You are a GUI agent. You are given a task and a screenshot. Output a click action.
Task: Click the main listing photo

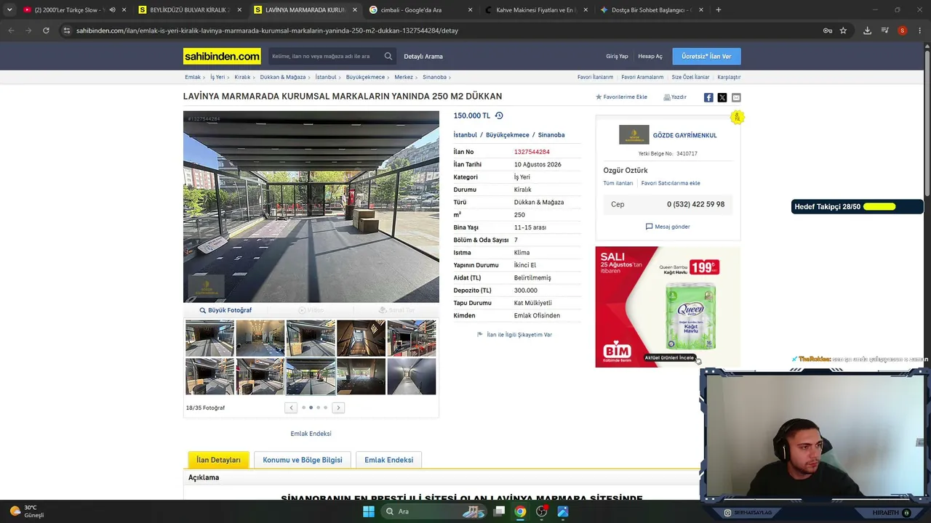click(x=311, y=206)
